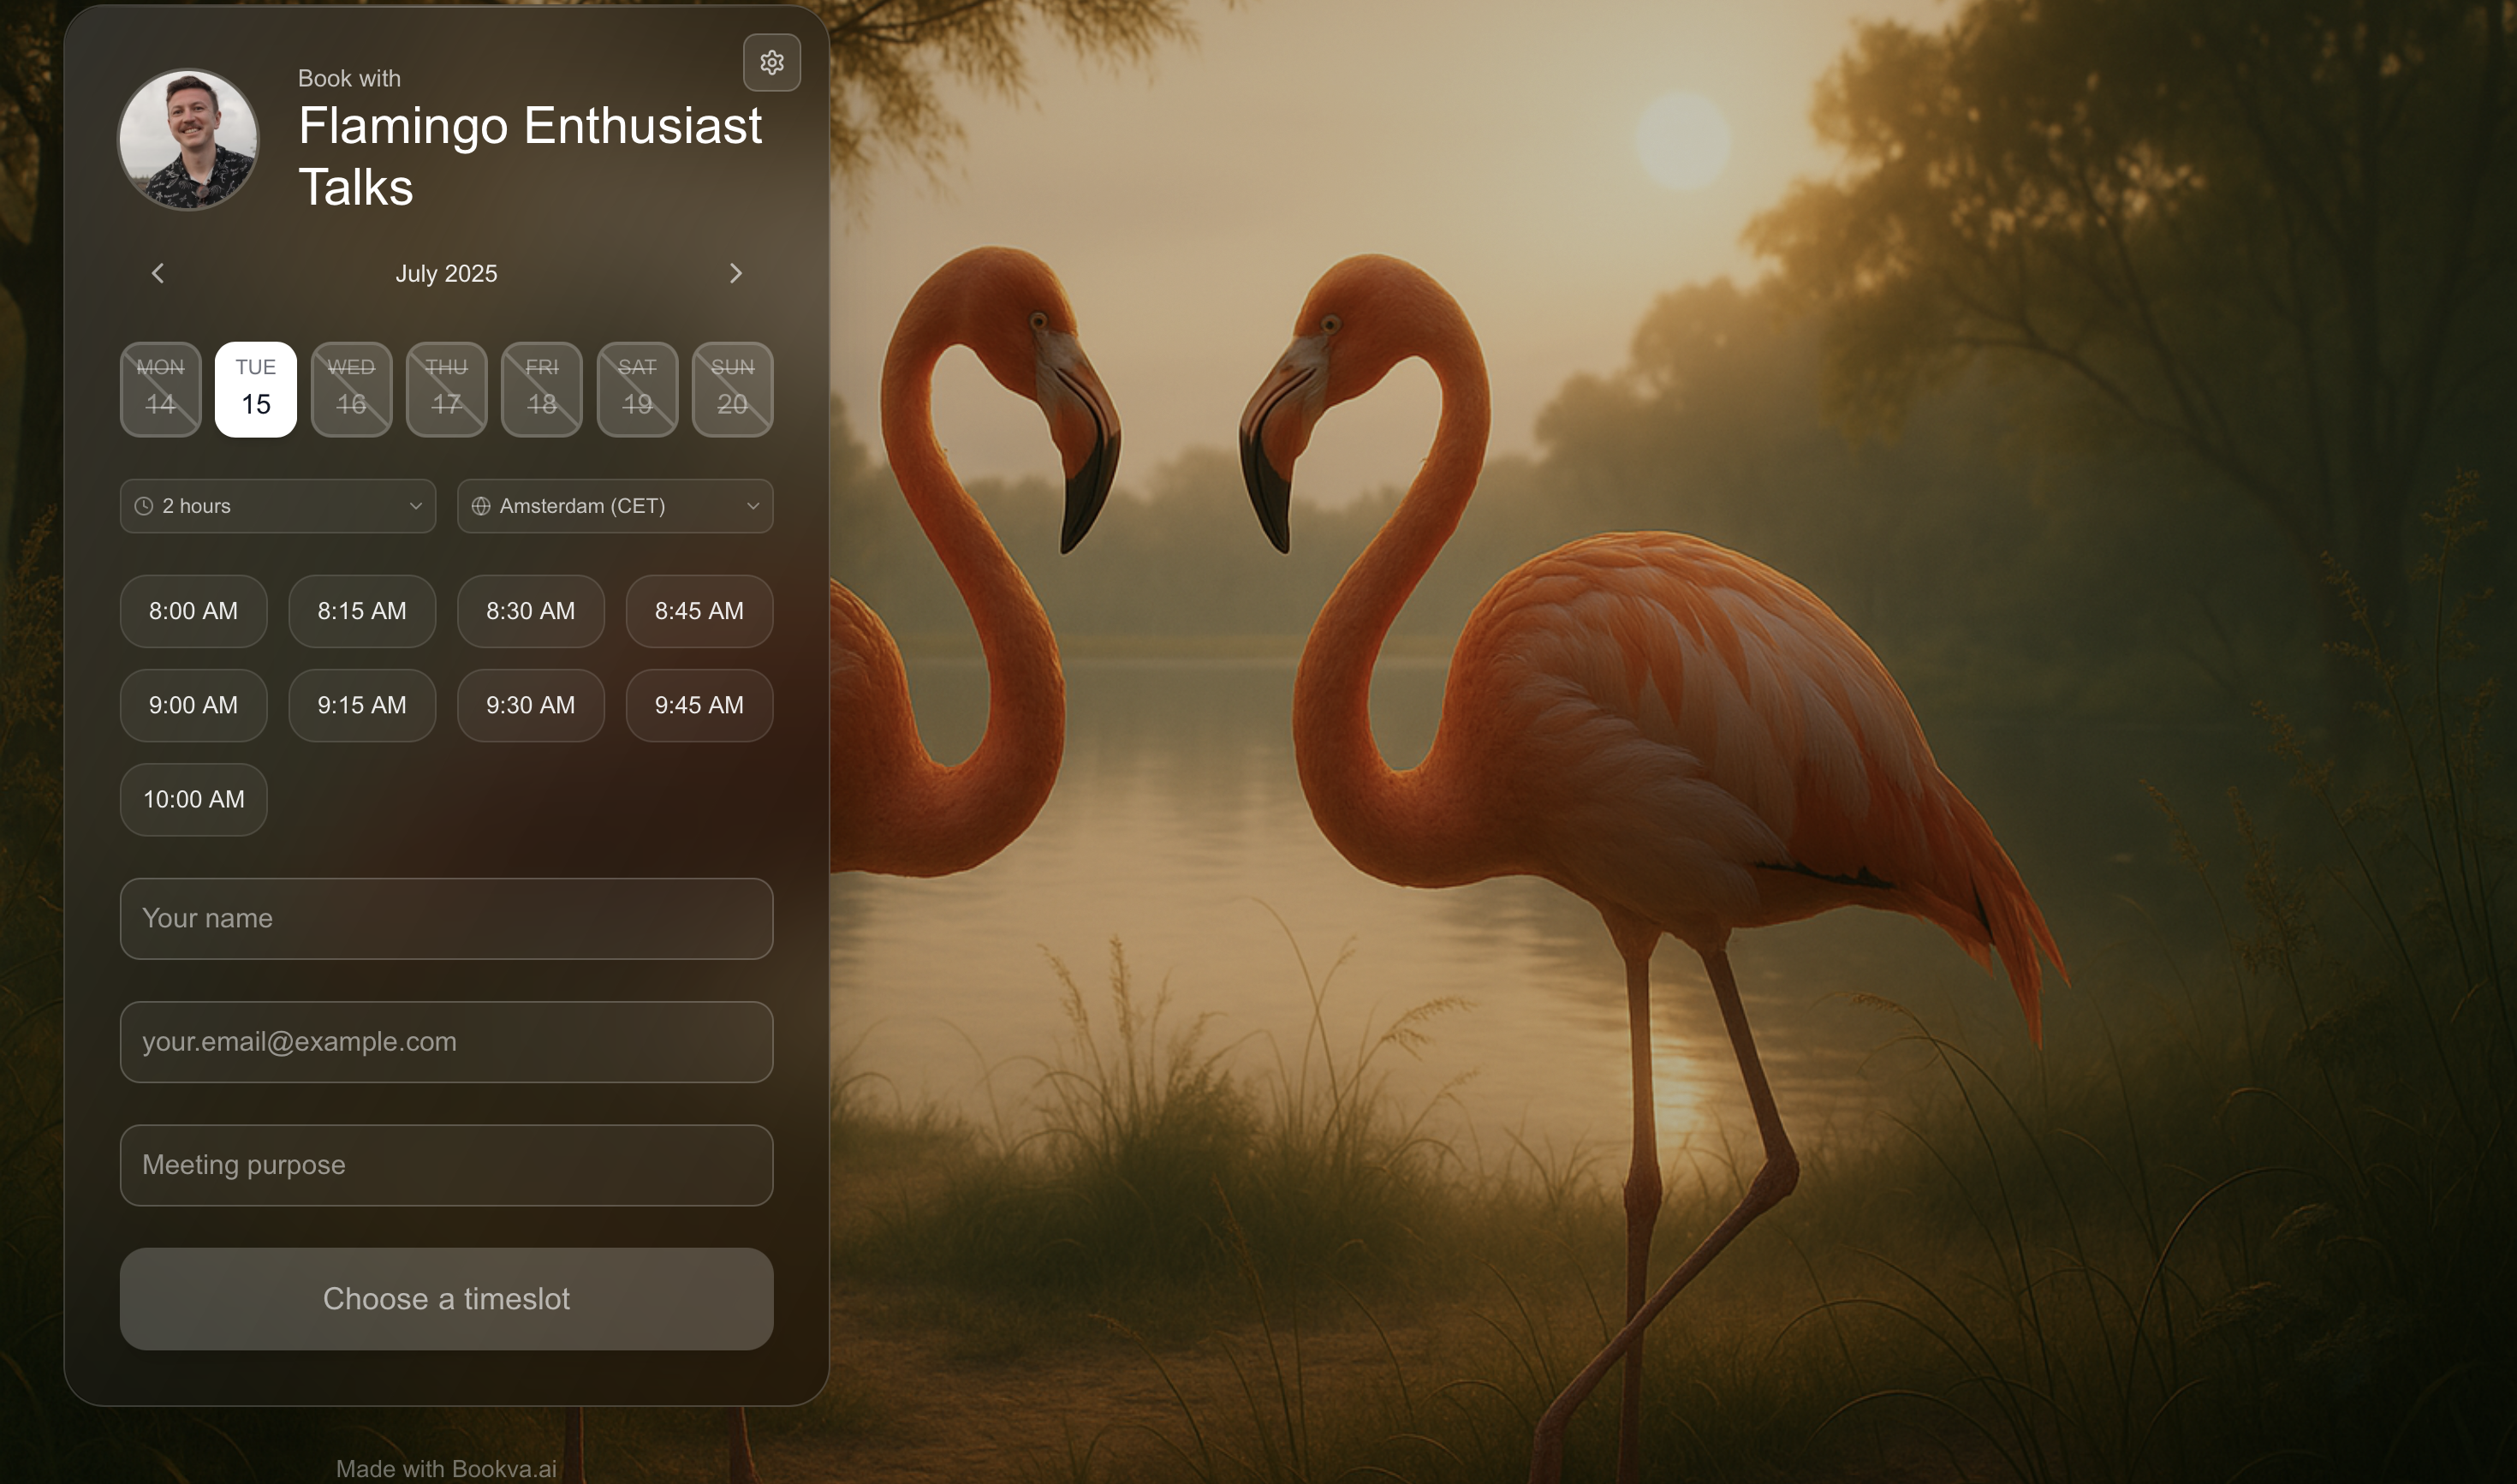
Task: Select Tuesday 15 date tile
Action: click(256, 389)
